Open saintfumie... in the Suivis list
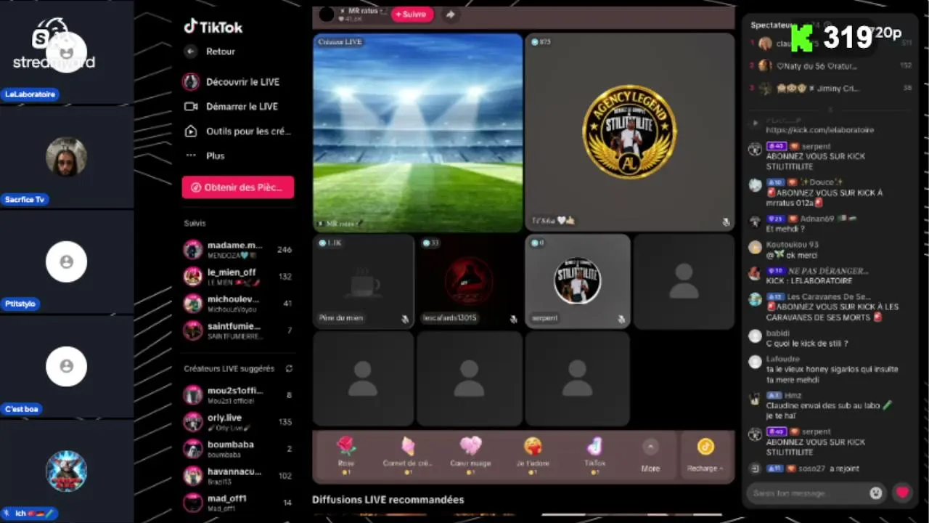The image size is (929, 523). [238, 331]
